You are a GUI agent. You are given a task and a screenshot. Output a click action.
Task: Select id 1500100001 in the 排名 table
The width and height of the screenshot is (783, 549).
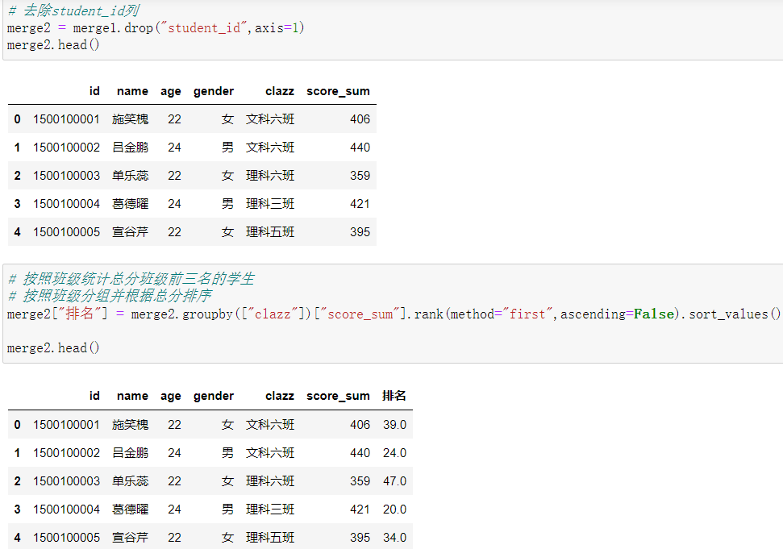pos(66,425)
